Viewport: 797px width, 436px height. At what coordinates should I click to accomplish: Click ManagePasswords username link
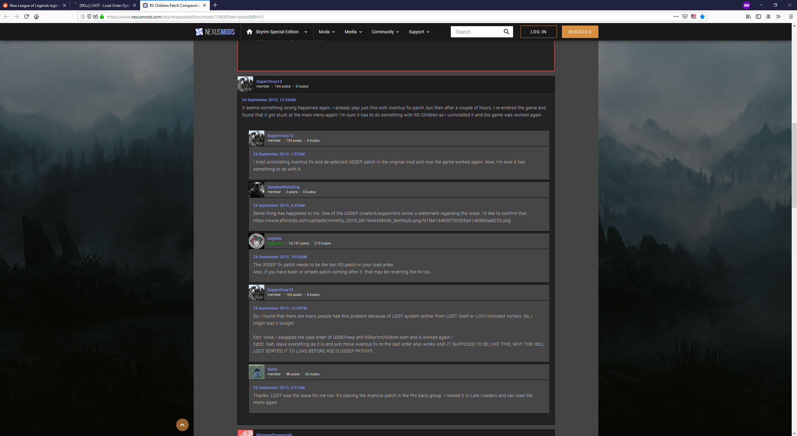(274, 434)
